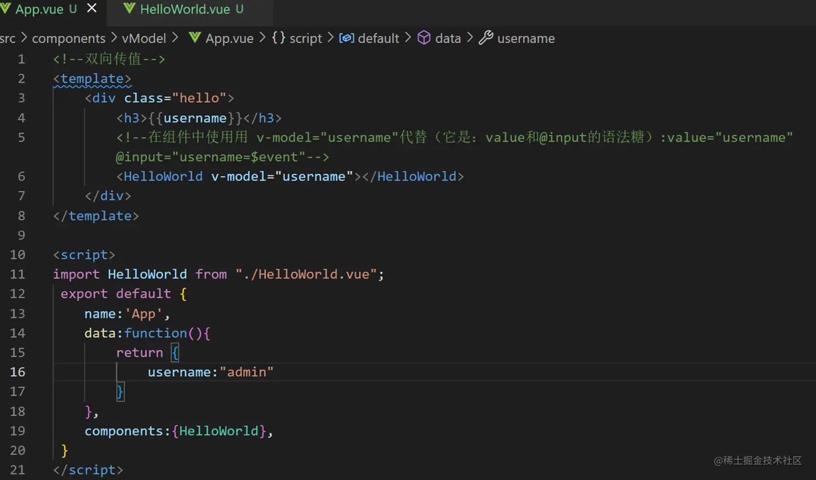Click line number 16 in the gutter
This screenshot has width=816, height=480.
click(x=18, y=372)
